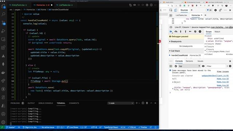
Task: Switch to ListTasks.tsx editor tab
Action: click(64, 5)
